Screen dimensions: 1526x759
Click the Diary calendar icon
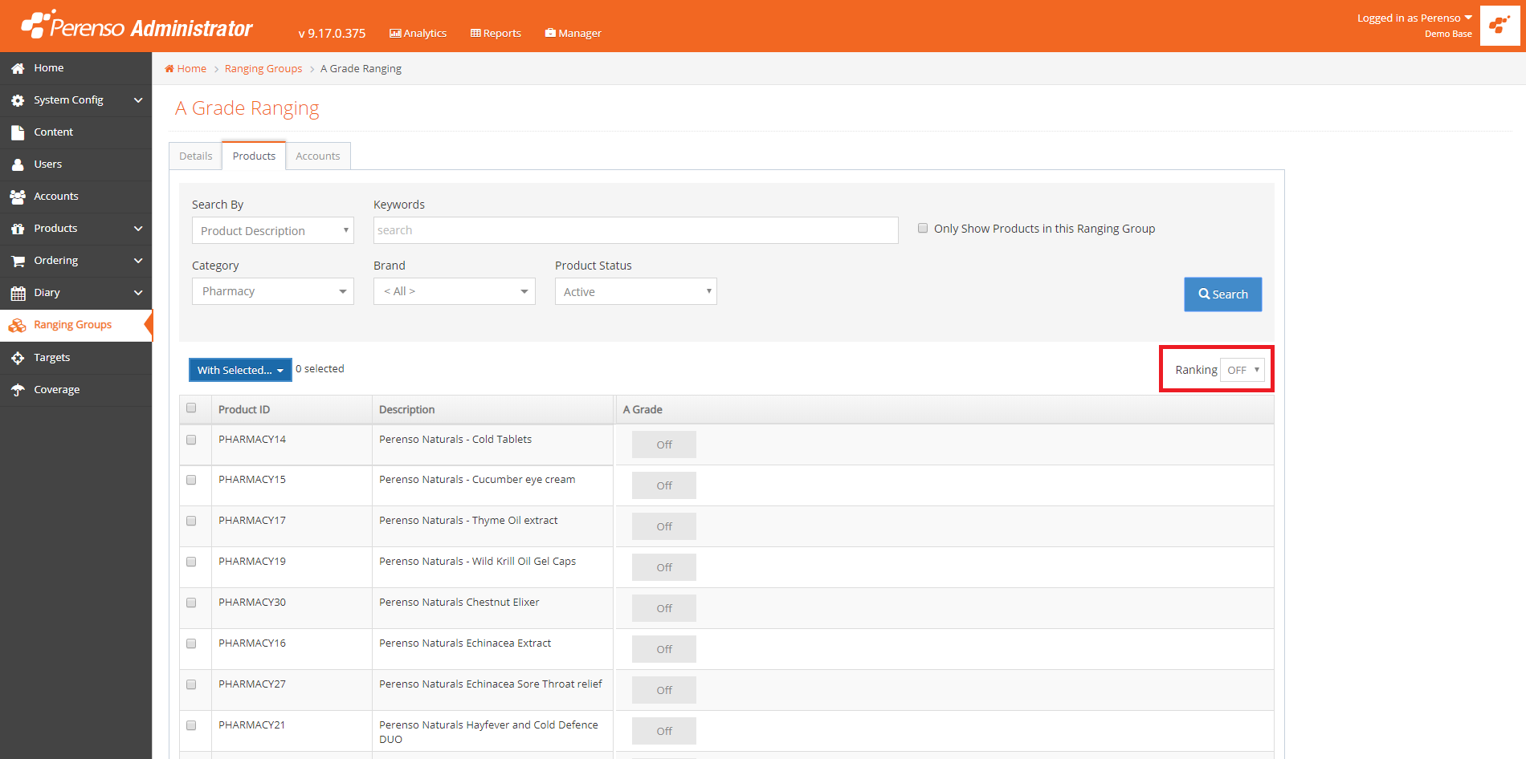18,293
